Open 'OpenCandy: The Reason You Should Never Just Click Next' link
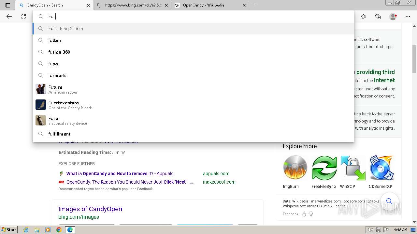Screen dimensions: 417x234 (x=130, y=182)
